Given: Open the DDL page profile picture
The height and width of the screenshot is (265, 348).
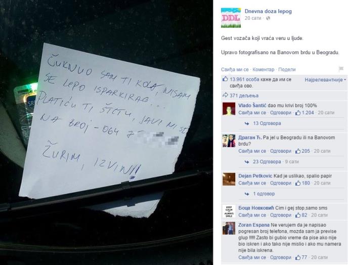Looking at the screenshot, I should [231, 18].
